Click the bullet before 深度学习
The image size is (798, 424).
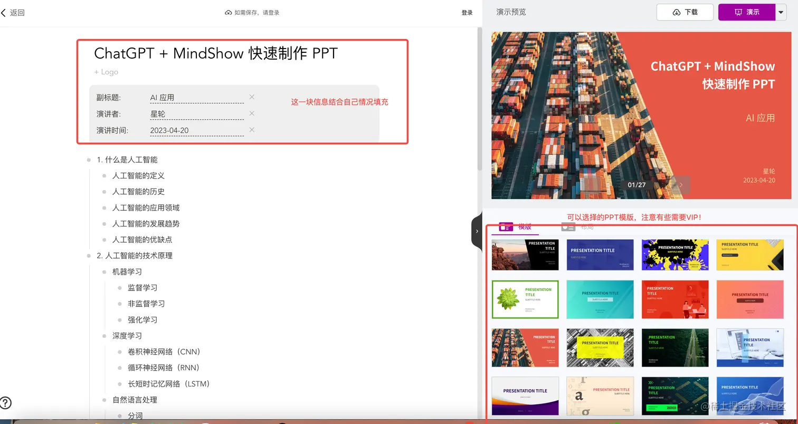pos(104,336)
